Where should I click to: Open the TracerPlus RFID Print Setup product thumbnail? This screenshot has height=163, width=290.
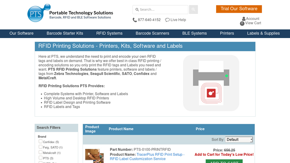(94, 156)
